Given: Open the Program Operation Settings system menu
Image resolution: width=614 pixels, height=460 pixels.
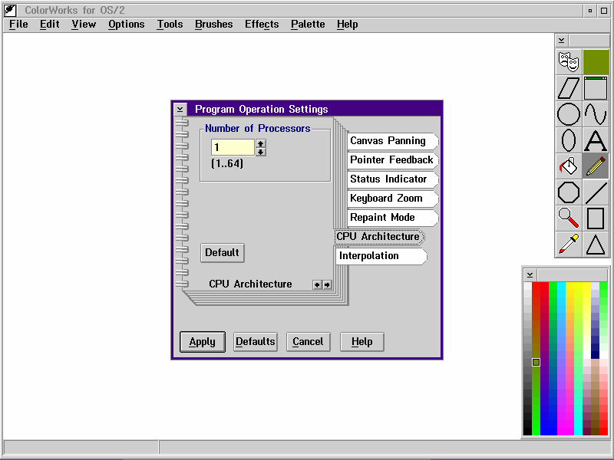Looking at the screenshot, I should click(x=180, y=109).
